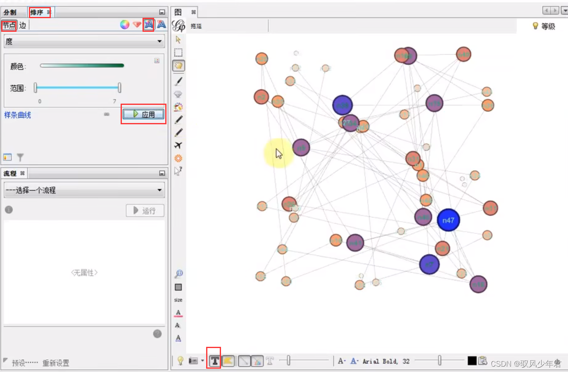Select the drag hand tool

[x=178, y=66]
